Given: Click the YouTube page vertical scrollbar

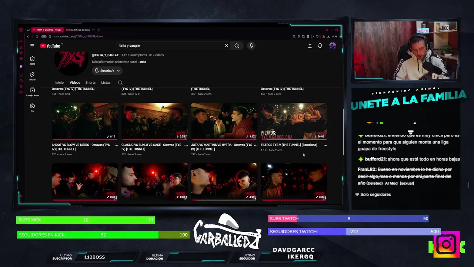Looking at the screenshot, I should point(343,132).
